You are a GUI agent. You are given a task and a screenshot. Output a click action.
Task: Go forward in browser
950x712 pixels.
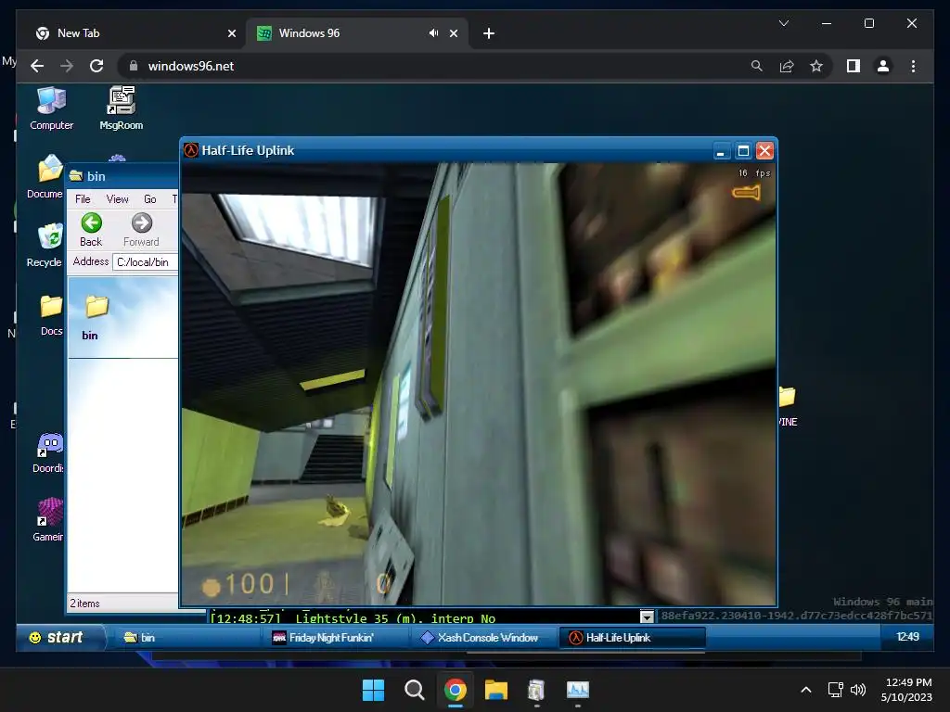(67, 66)
